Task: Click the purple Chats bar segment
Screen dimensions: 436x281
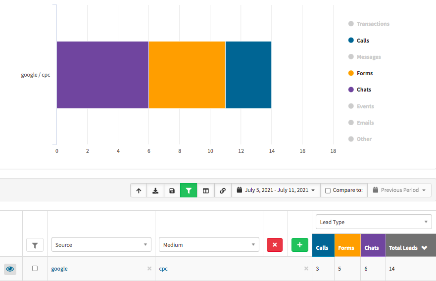Action: point(102,75)
